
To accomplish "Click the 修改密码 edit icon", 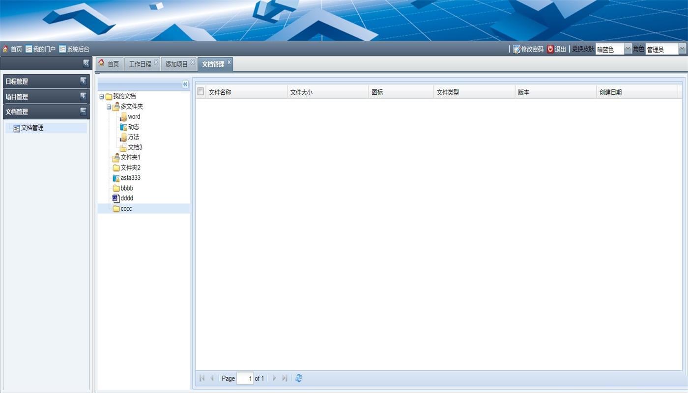I will (x=516, y=49).
